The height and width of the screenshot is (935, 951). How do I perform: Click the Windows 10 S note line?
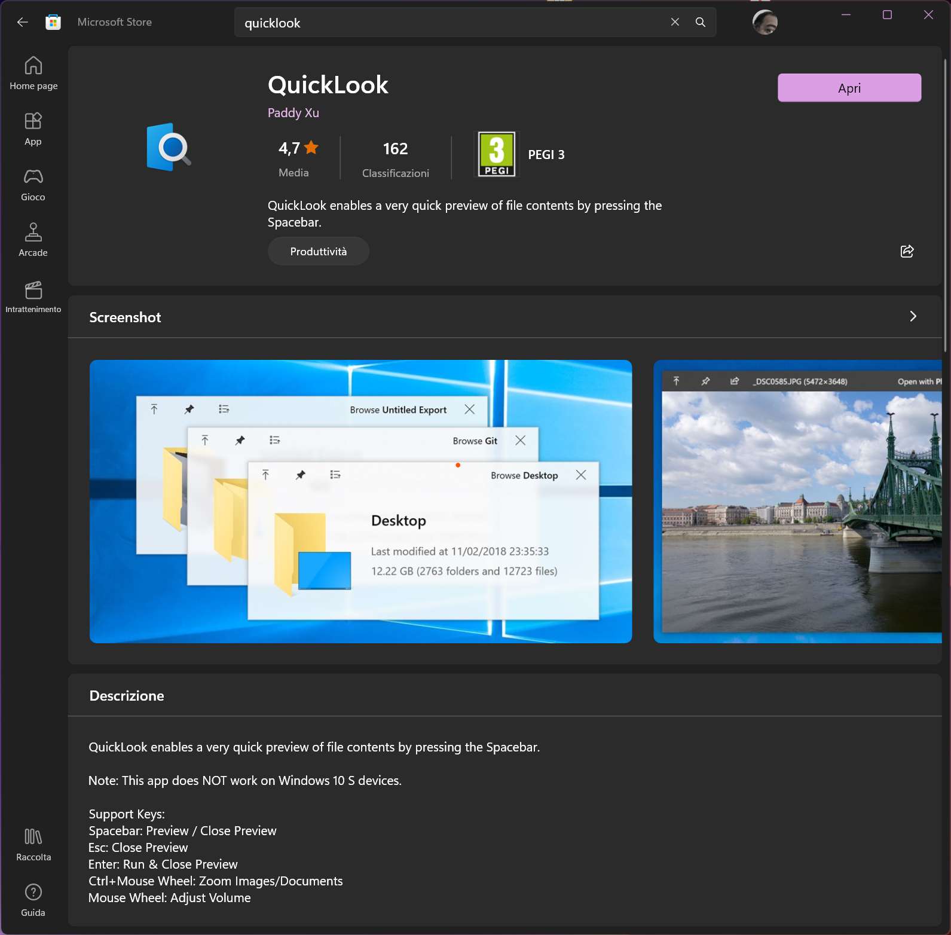click(245, 780)
